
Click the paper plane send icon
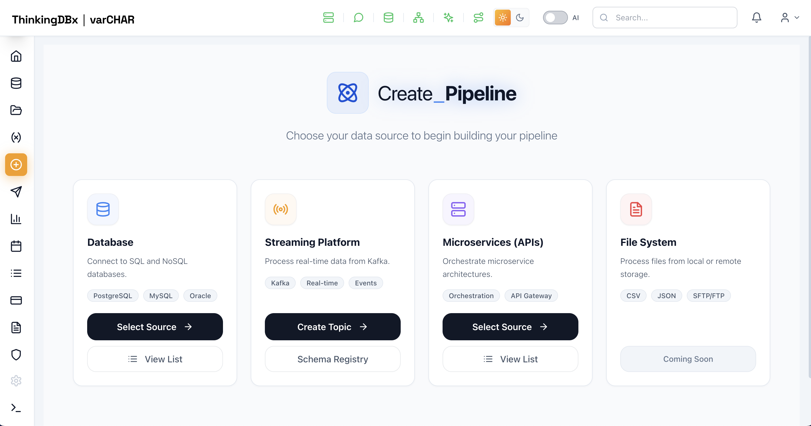coord(16,192)
